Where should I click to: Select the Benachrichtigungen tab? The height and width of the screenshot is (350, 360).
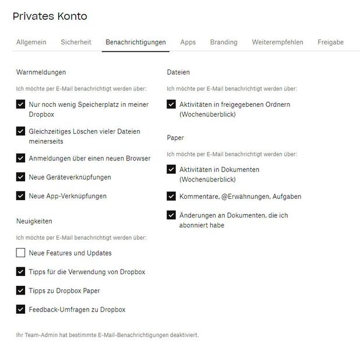(x=136, y=42)
